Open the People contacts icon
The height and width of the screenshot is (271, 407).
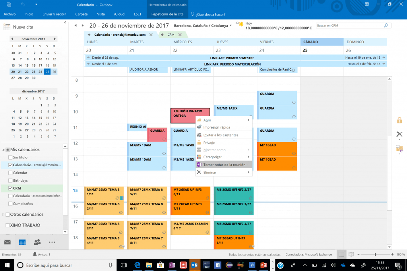(x=37, y=242)
